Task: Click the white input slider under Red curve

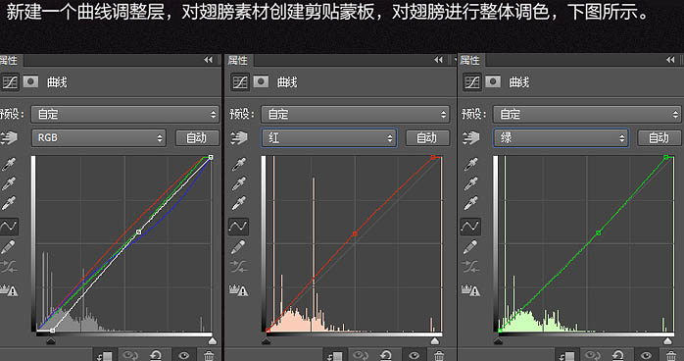Action: [x=435, y=341]
